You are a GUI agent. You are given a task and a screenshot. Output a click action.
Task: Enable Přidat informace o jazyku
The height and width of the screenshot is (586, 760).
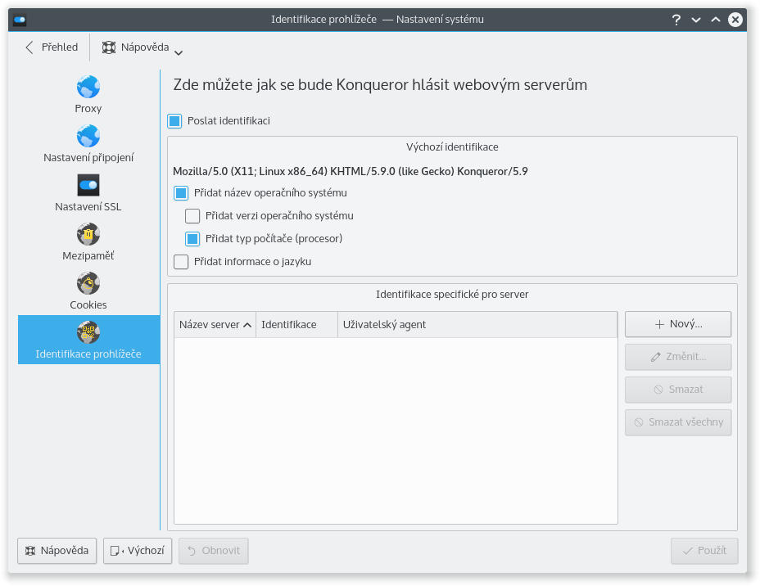pyautogui.click(x=181, y=262)
